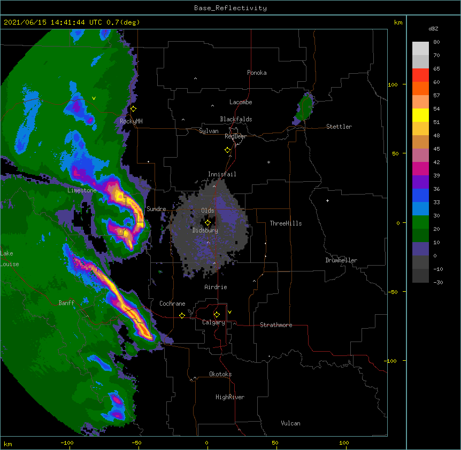Click the radar site marker between Olds and Didsbury
461x450 pixels.
(x=208, y=223)
